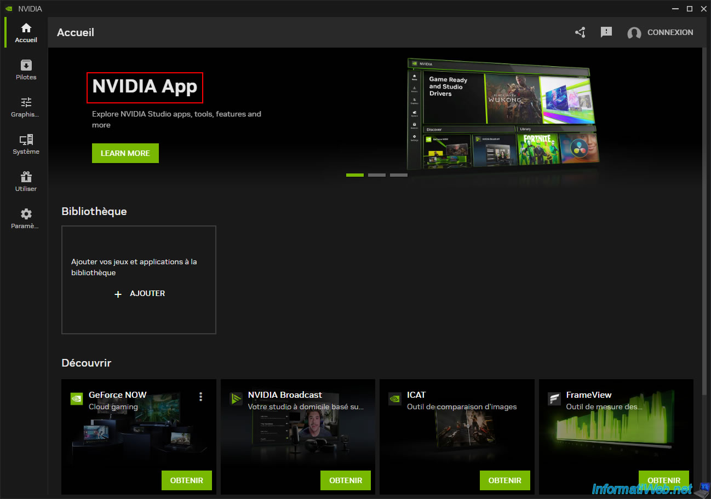The width and height of the screenshot is (711, 499).
Task: Open the feedback notification icon
Action: tap(606, 32)
